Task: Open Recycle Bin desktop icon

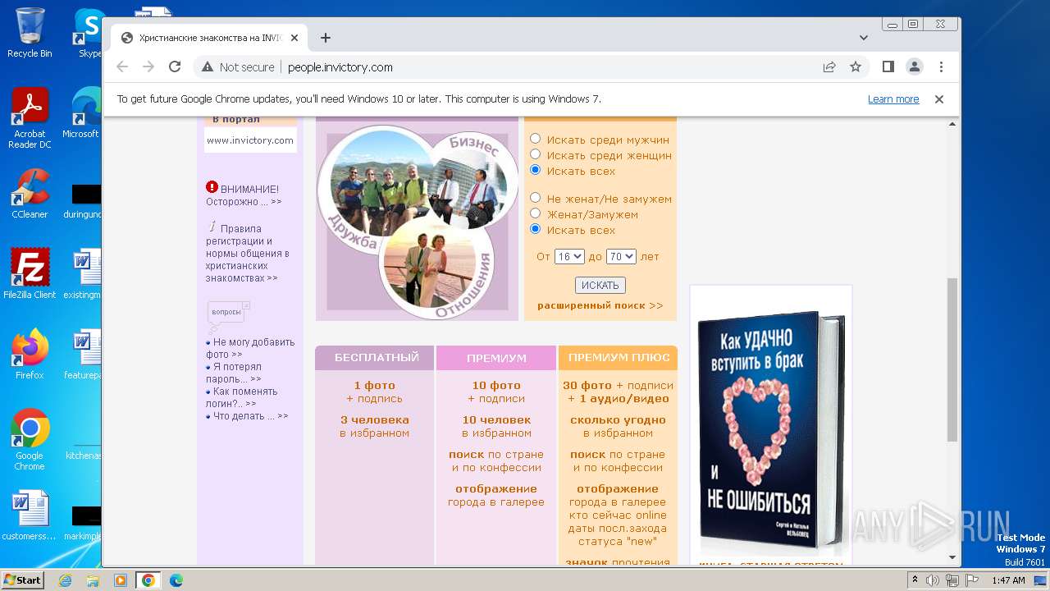Action: coord(30,32)
